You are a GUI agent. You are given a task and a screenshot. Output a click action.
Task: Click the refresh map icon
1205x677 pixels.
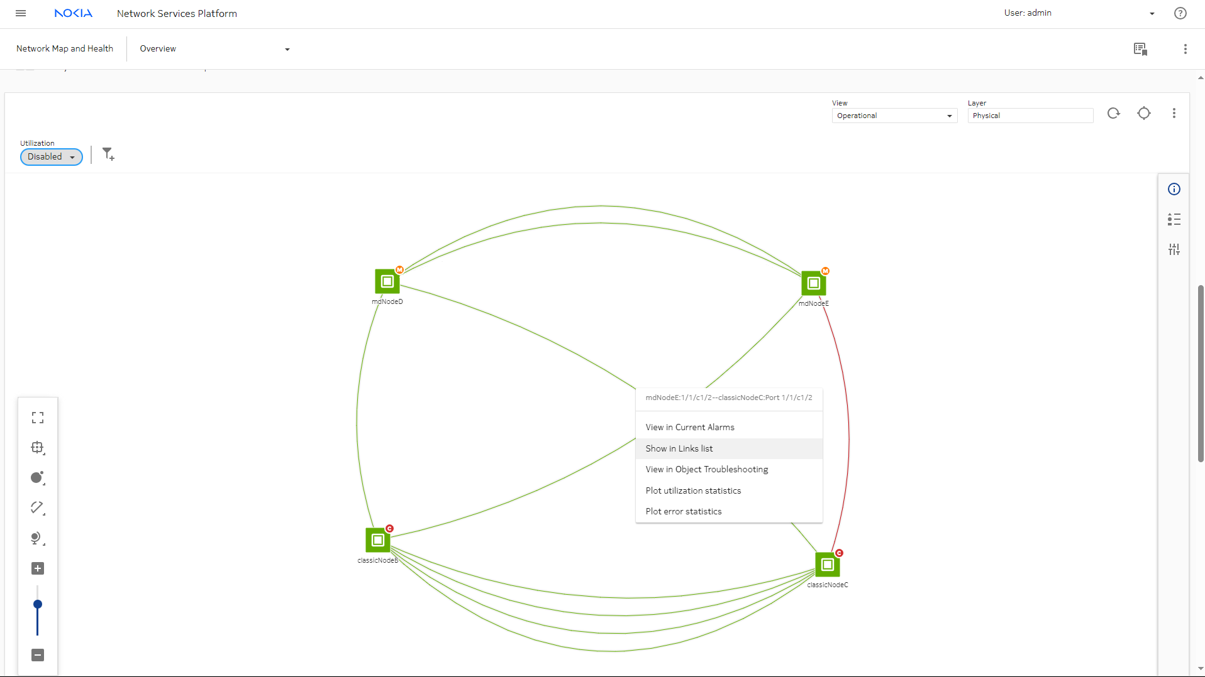click(1113, 113)
